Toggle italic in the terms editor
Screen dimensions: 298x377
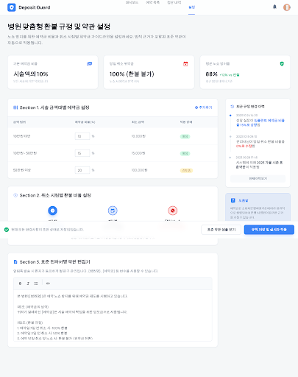[x=28, y=283]
